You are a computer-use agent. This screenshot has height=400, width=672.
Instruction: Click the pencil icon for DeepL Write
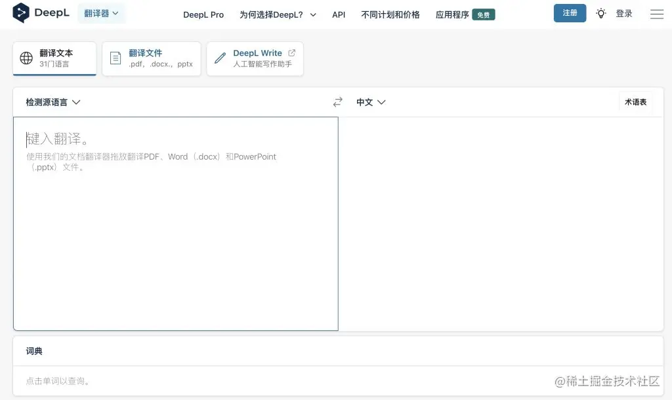tap(220, 58)
